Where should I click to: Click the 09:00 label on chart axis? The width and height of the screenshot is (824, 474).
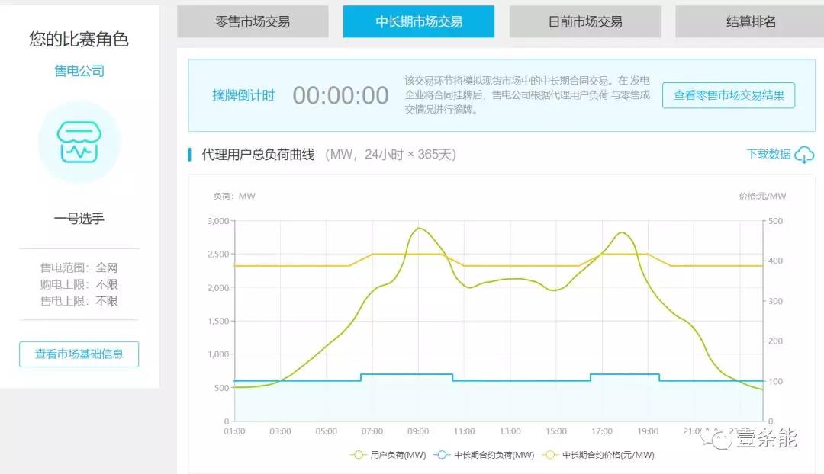418,431
